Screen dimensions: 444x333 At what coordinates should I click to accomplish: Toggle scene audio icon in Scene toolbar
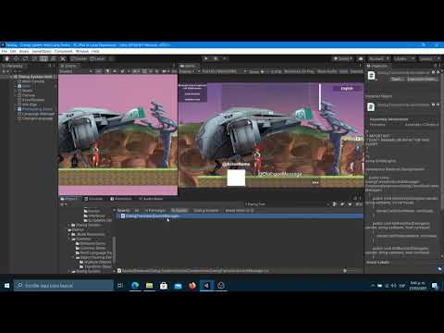(115, 71)
